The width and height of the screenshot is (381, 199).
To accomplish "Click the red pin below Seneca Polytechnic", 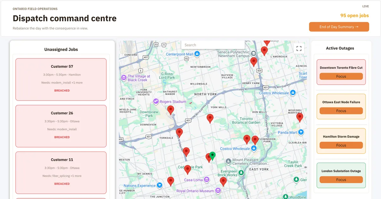I will coord(253,62).
